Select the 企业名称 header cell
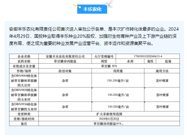This screenshot has height=139, width=187. 24,56
